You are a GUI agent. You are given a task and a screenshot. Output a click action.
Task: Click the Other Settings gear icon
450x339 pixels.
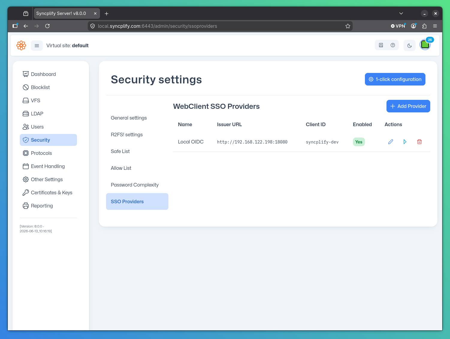click(x=26, y=179)
